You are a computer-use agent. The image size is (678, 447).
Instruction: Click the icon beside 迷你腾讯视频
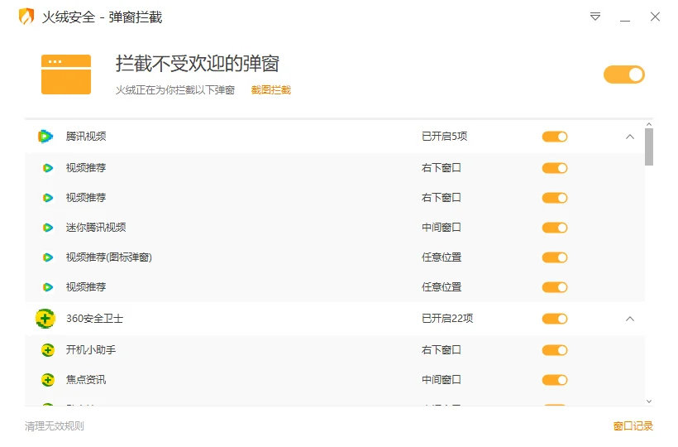[x=48, y=228]
